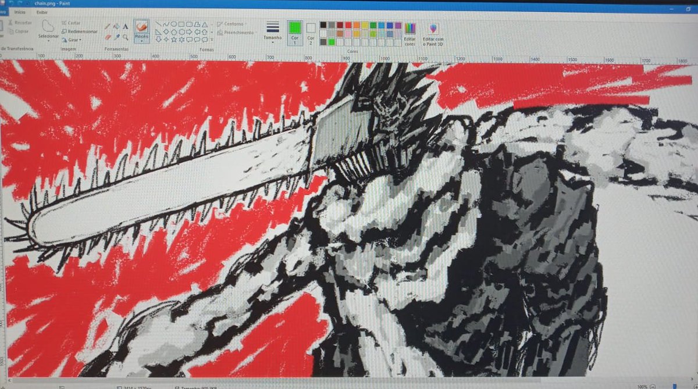
Task: Pick the custom bright green swatch
Action: (332, 42)
